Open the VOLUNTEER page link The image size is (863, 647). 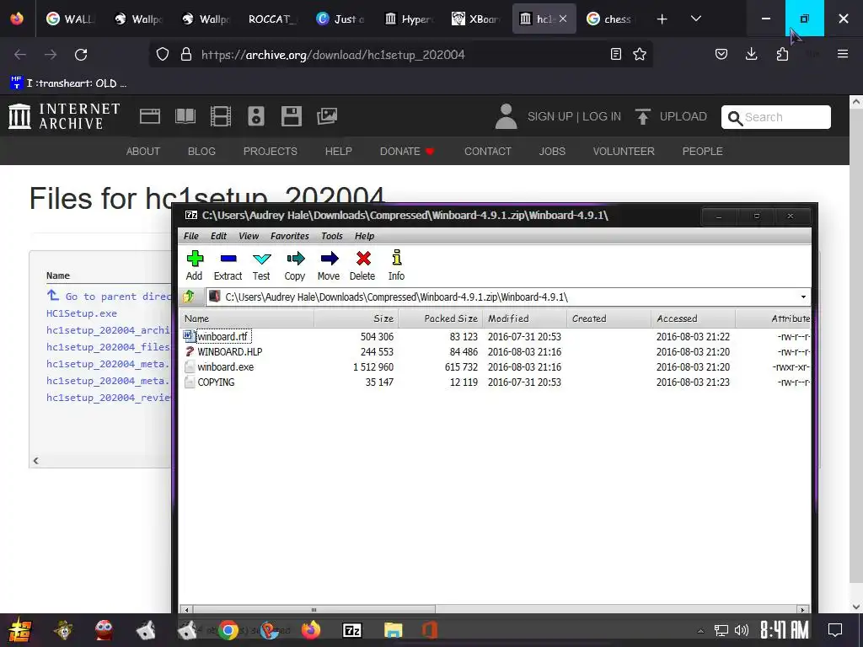click(x=624, y=152)
